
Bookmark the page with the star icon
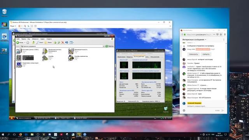pos(221,35)
